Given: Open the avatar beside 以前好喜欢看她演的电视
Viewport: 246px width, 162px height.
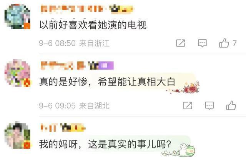Looking at the screenshot, I should (17, 17).
